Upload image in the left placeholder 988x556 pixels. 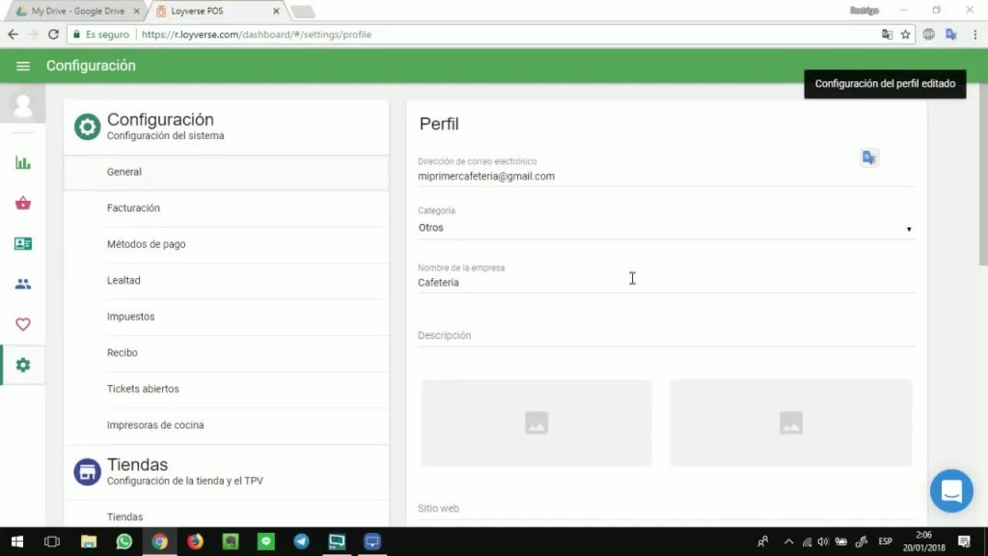coord(536,423)
